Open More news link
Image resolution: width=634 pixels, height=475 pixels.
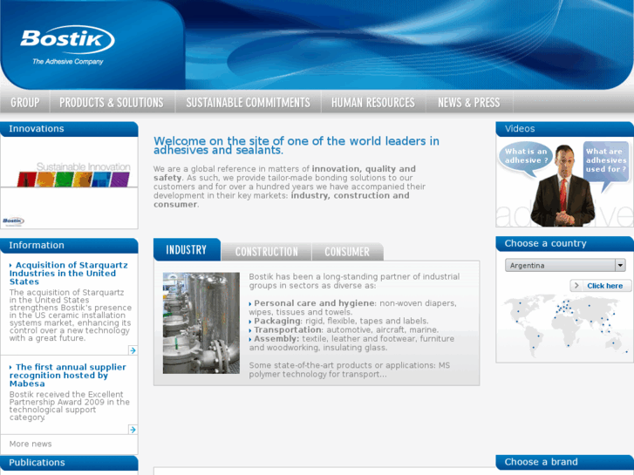click(x=31, y=444)
